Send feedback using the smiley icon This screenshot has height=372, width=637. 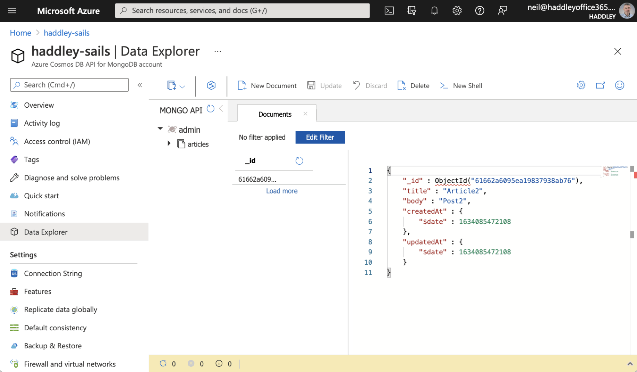point(619,85)
